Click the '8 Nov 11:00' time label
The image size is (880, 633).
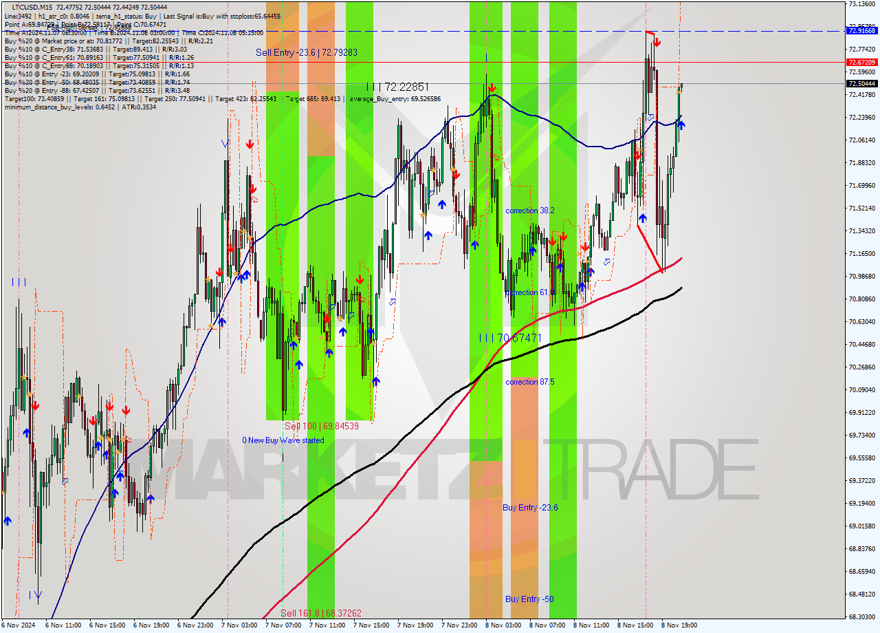(591, 625)
